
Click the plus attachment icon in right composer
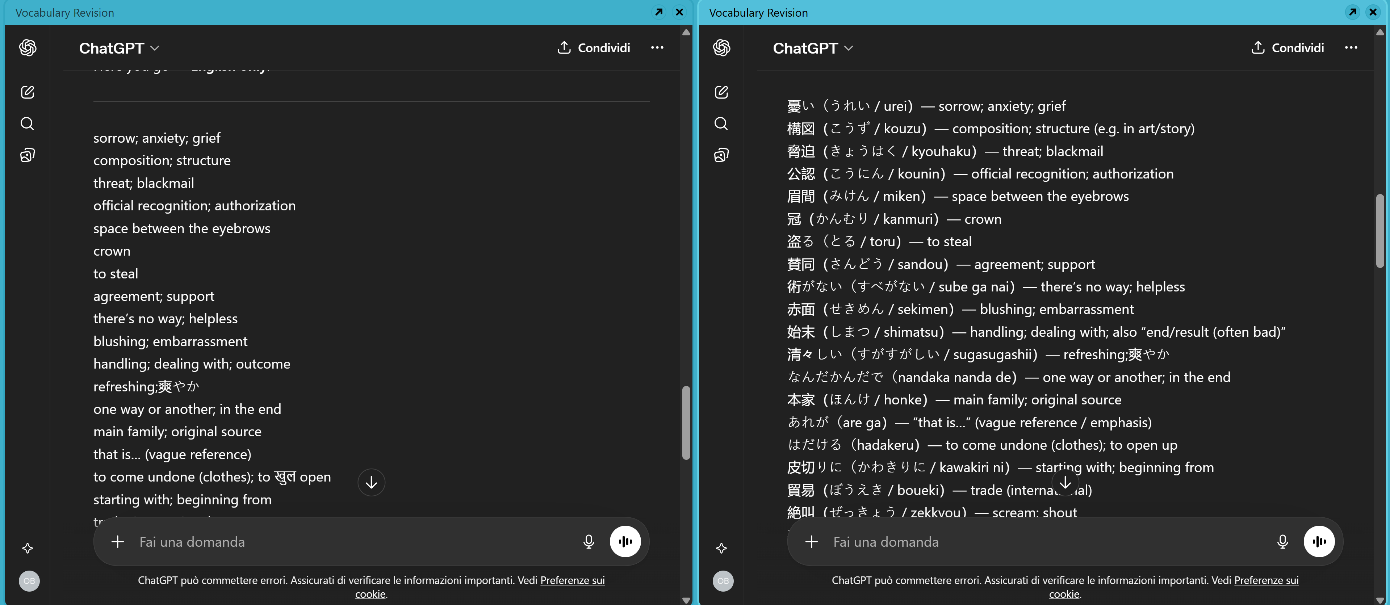point(811,541)
